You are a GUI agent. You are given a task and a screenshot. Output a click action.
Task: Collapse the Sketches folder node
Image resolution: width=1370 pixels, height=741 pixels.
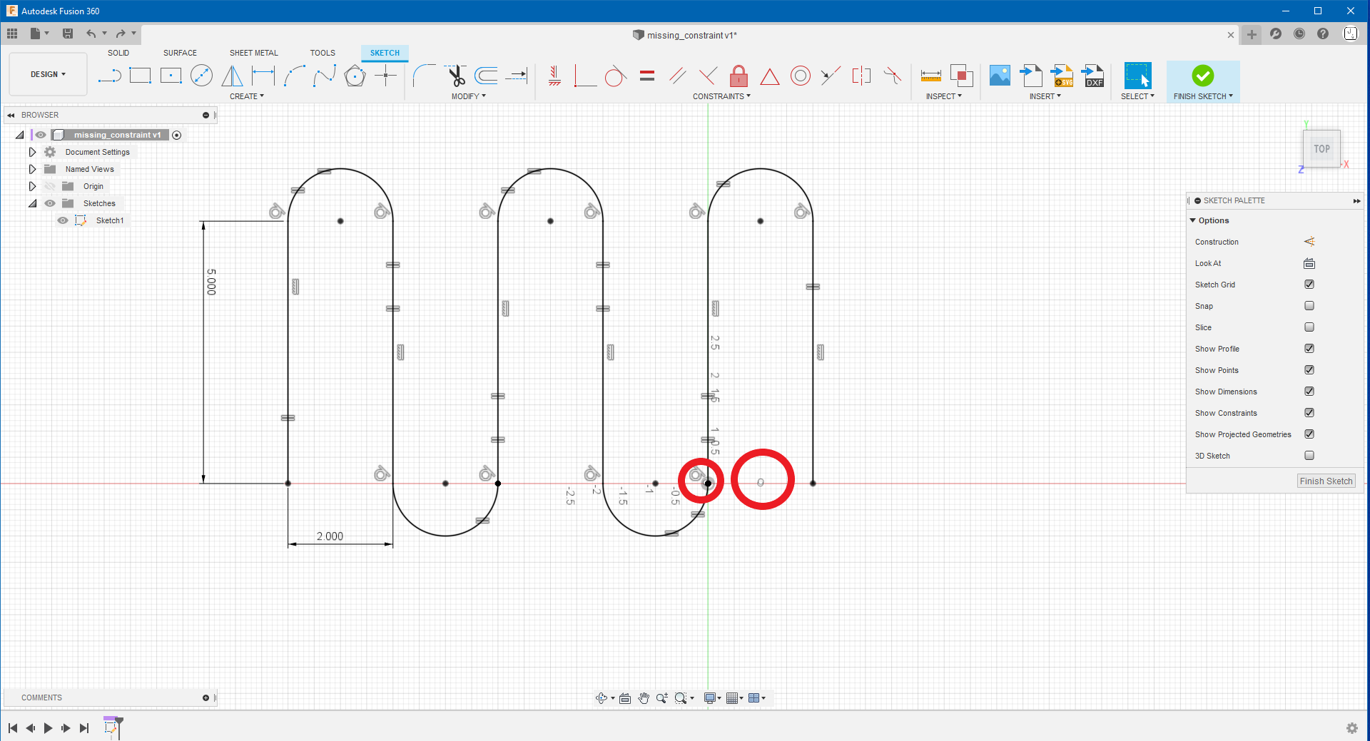[x=32, y=203]
